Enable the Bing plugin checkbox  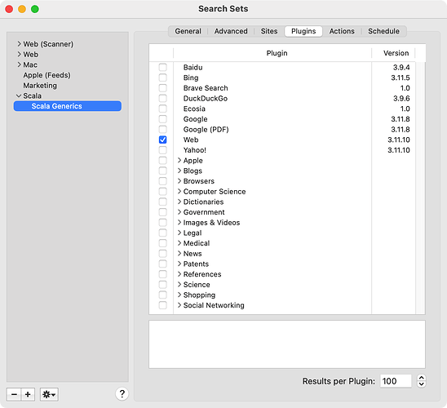click(x=163, y=78)
